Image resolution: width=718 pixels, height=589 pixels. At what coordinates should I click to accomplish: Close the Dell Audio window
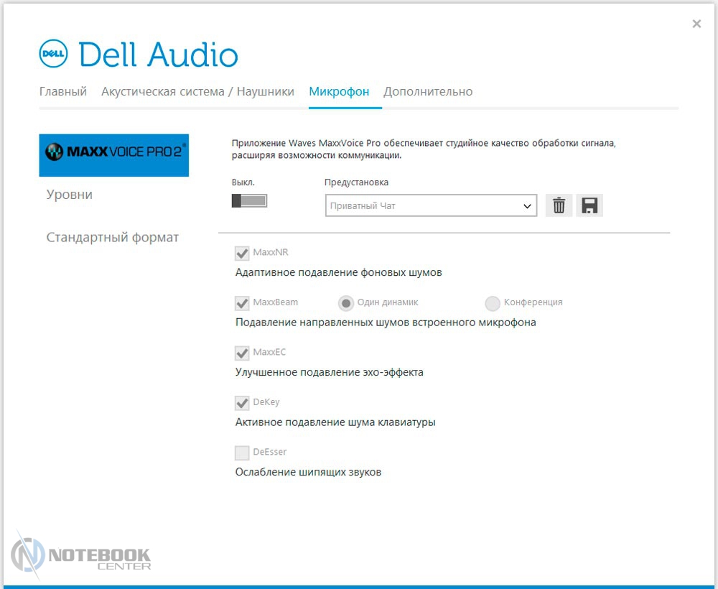click(696, 24)
